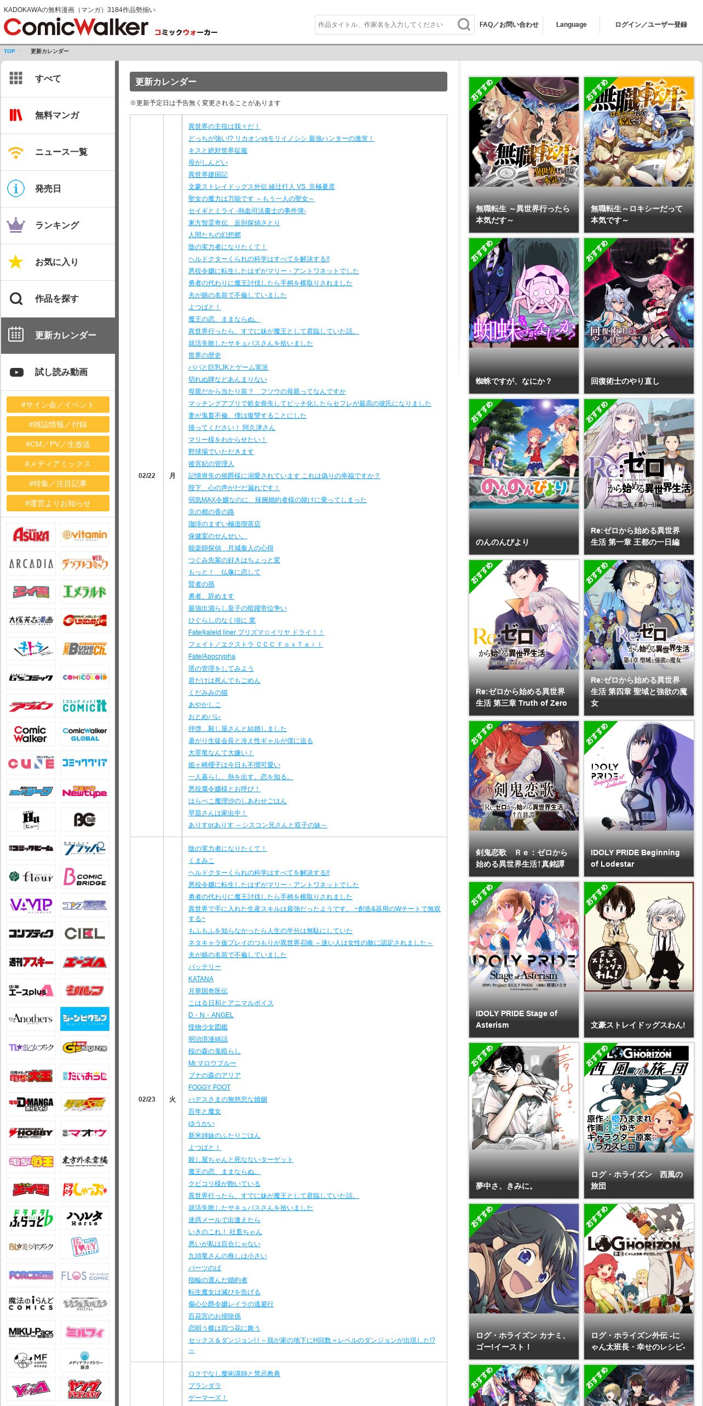Open 週刊アスキー logo
This screenshot has width=703, height=1406.
[x=31, y=962]
